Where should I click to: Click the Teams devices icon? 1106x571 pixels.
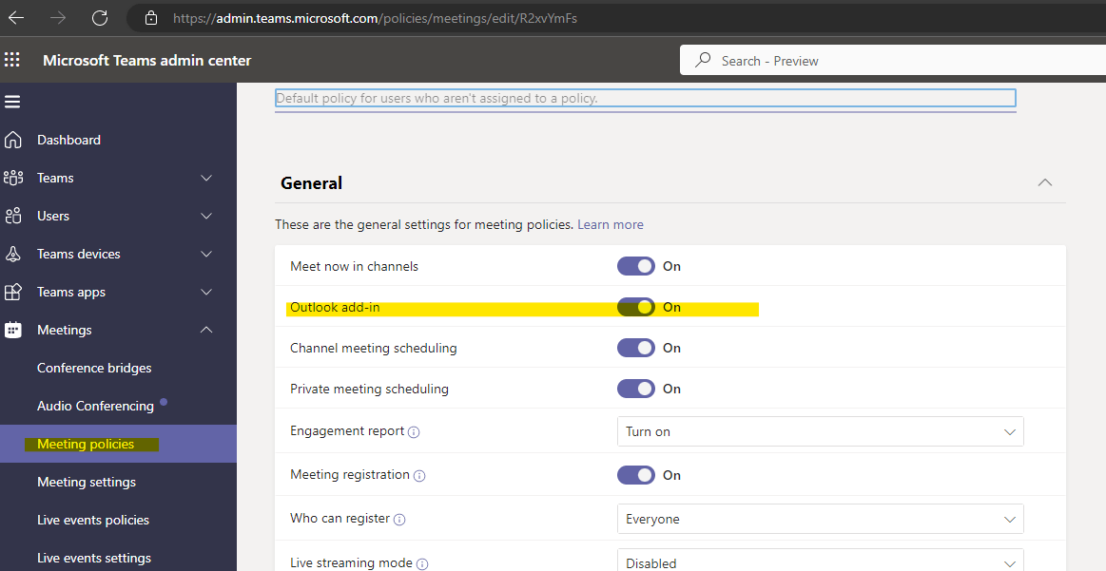coord(15,254)
